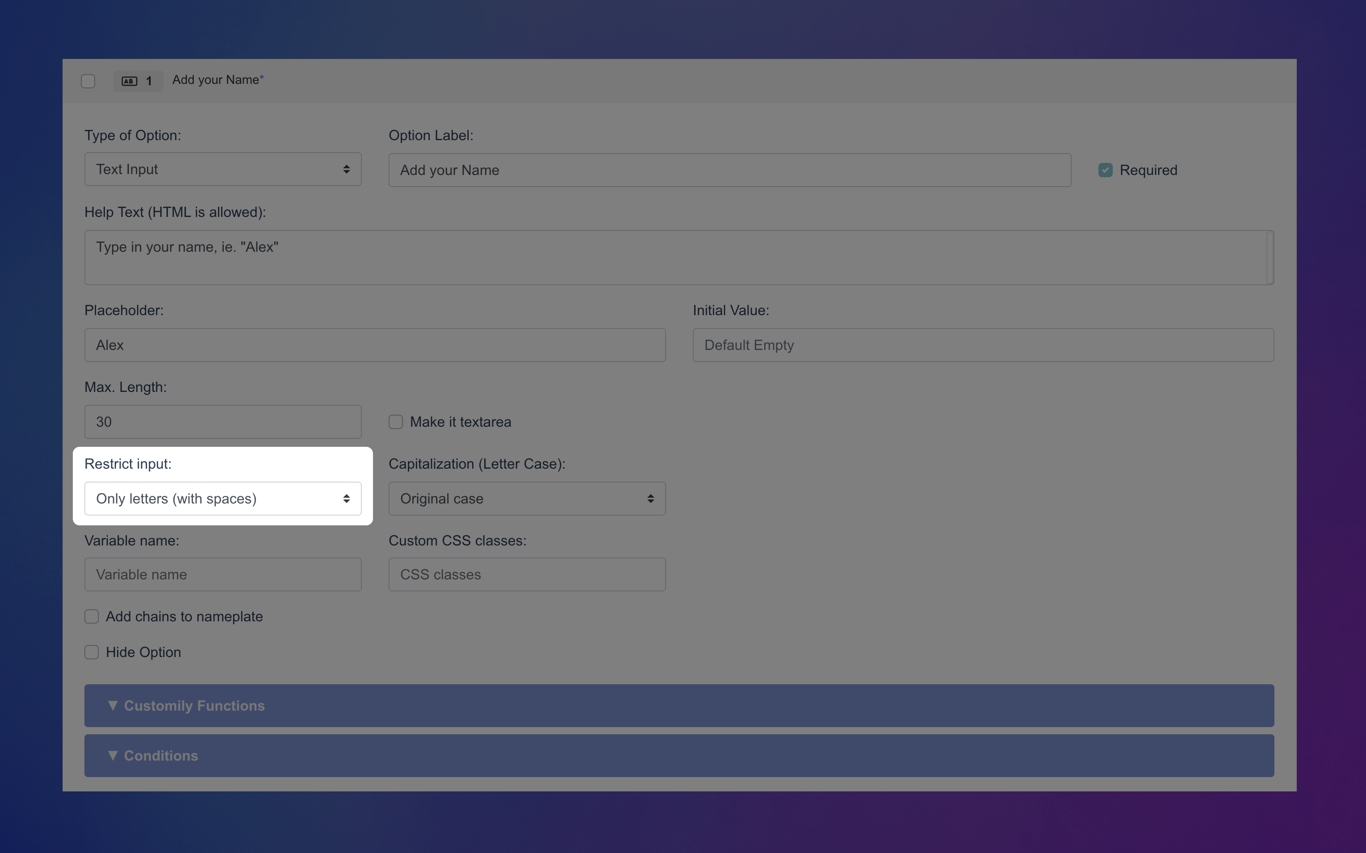Enable the option selection checkbox at top
The width and height of the screenshot is (1366, 853).
(88, 81)
